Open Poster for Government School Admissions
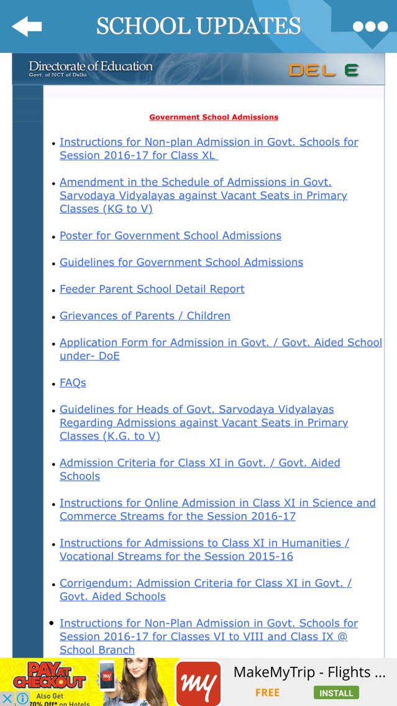This screenshot has width=397, height=706. point(171,236)
